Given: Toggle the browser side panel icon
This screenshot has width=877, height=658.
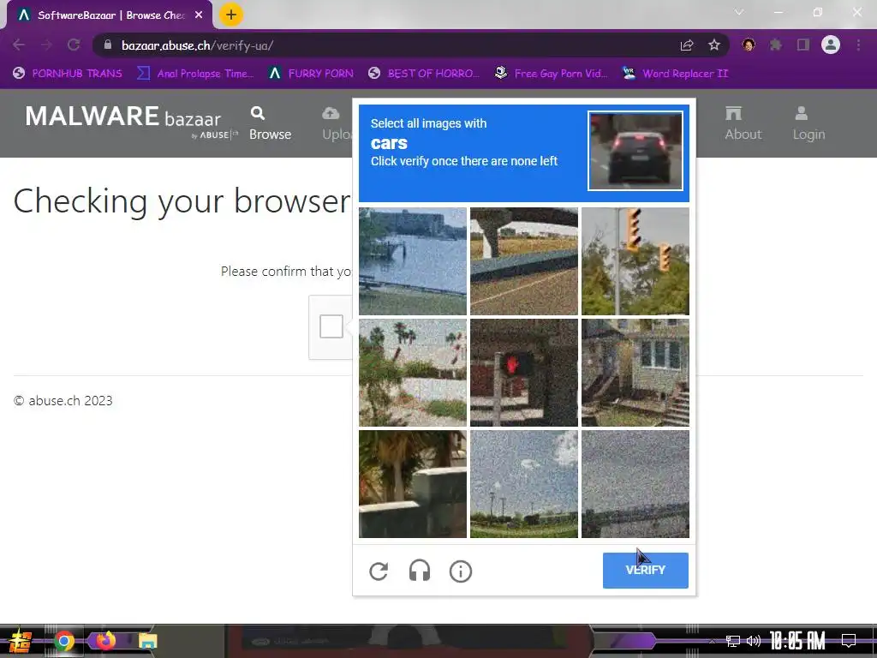Looking at the screenshot, I should click(803, 45).
